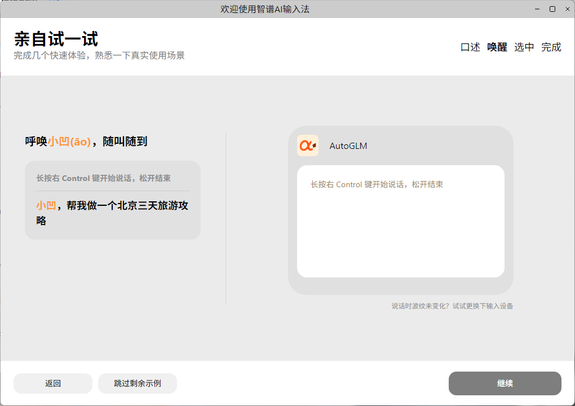
Task: Switch to the 口述 step
Action: pyautogui.click(x=470, y=47)
